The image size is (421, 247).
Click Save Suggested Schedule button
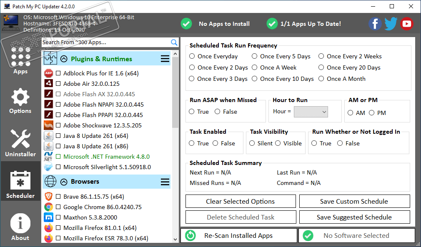point(354,217)
